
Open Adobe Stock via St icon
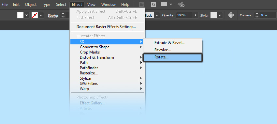[x=153, y=5]
